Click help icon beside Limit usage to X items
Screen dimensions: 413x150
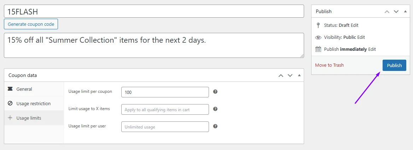coord(215,109)
